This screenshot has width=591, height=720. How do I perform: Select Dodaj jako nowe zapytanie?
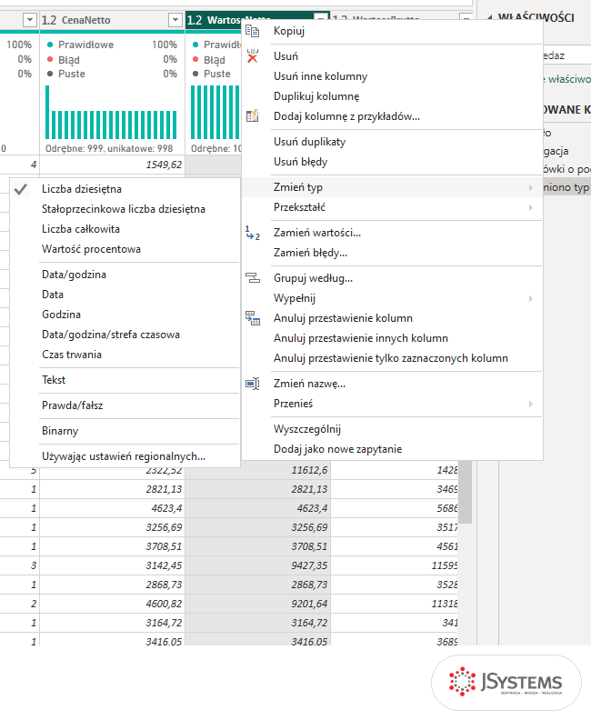tap(392, 449)
